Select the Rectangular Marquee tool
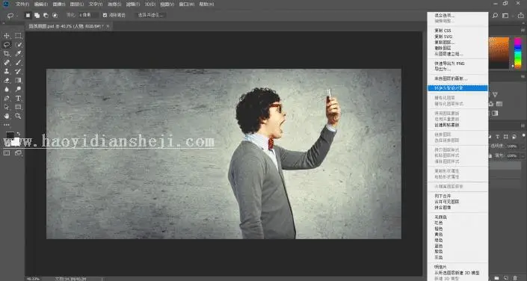 tap(18, 36)
